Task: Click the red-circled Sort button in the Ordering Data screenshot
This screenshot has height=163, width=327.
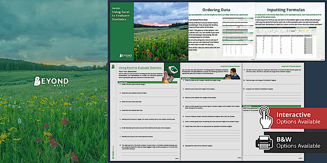Action: (239, 27)
